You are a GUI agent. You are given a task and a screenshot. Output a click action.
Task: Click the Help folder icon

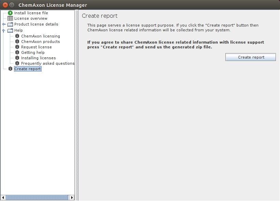click(10, 30)
